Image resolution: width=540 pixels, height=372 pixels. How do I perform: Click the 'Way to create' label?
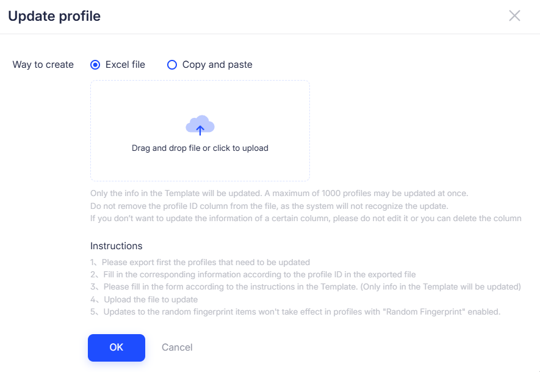(x=43, y=64)
